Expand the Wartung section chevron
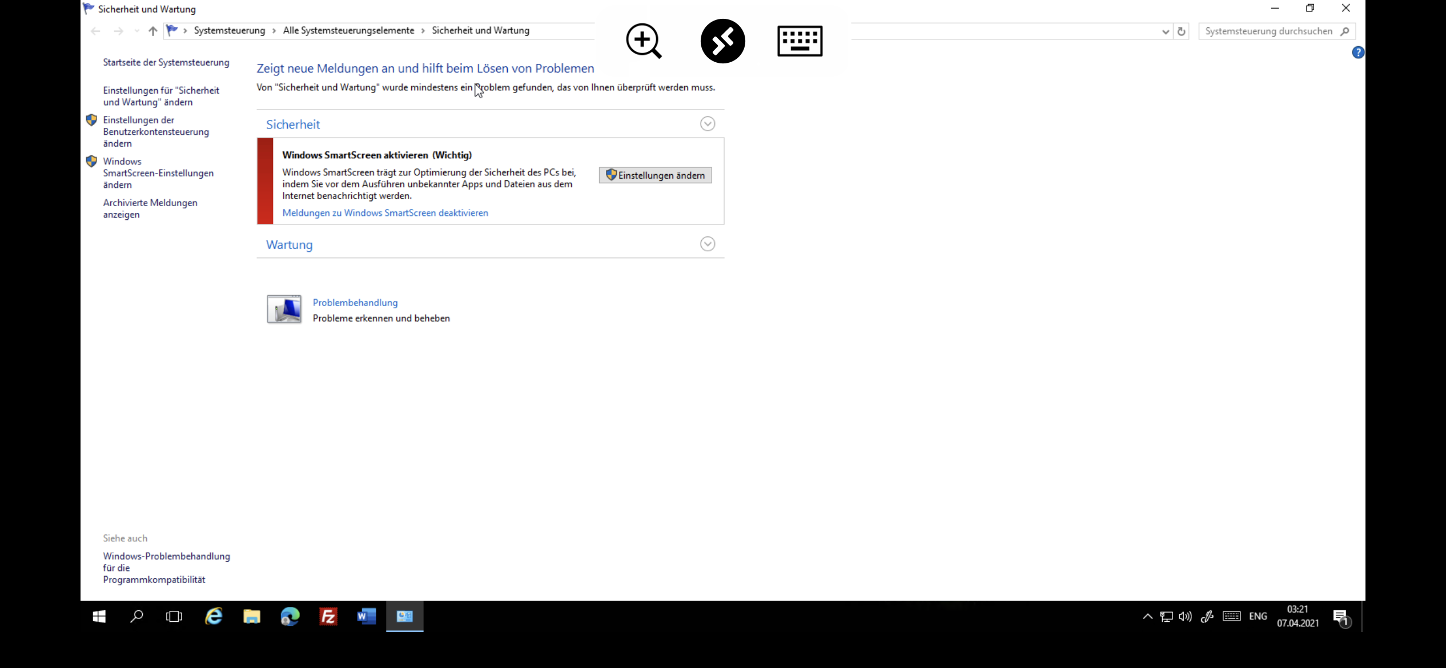 point(708,244)
